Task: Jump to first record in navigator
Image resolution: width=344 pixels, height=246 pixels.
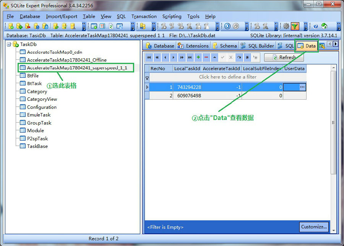Action: pyautogui.click(x=149, y=57)
